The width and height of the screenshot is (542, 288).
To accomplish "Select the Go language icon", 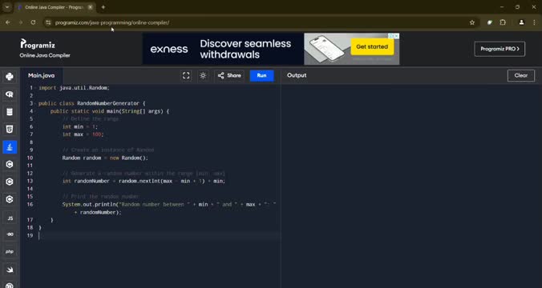I will (x=10, y=234).
